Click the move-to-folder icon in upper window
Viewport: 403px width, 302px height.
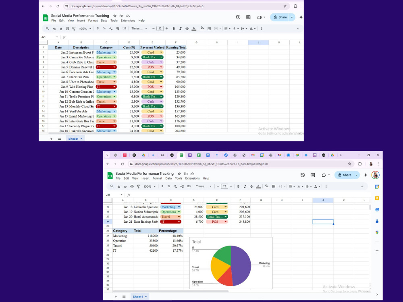(x=121, y=16)
